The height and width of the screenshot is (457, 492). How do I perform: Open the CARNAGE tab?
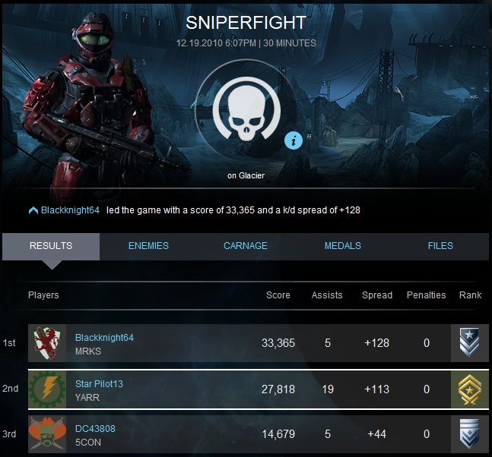[246, 246]
